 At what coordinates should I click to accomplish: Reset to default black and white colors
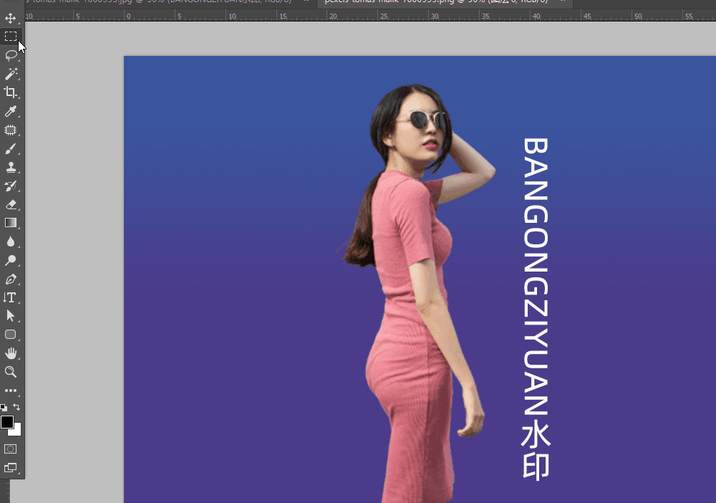pos(4,408)
